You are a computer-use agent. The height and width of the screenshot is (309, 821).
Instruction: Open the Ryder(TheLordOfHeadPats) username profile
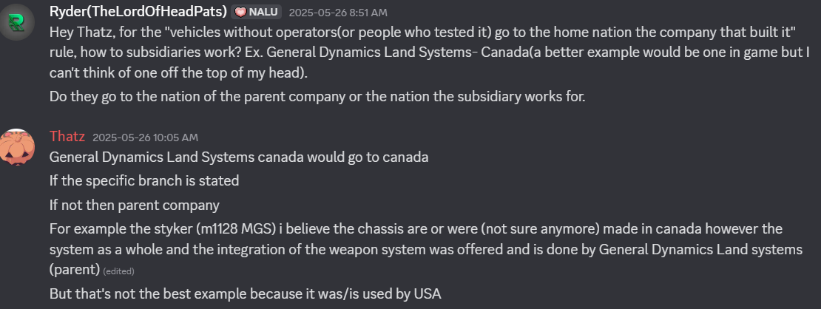click(138, 12)
